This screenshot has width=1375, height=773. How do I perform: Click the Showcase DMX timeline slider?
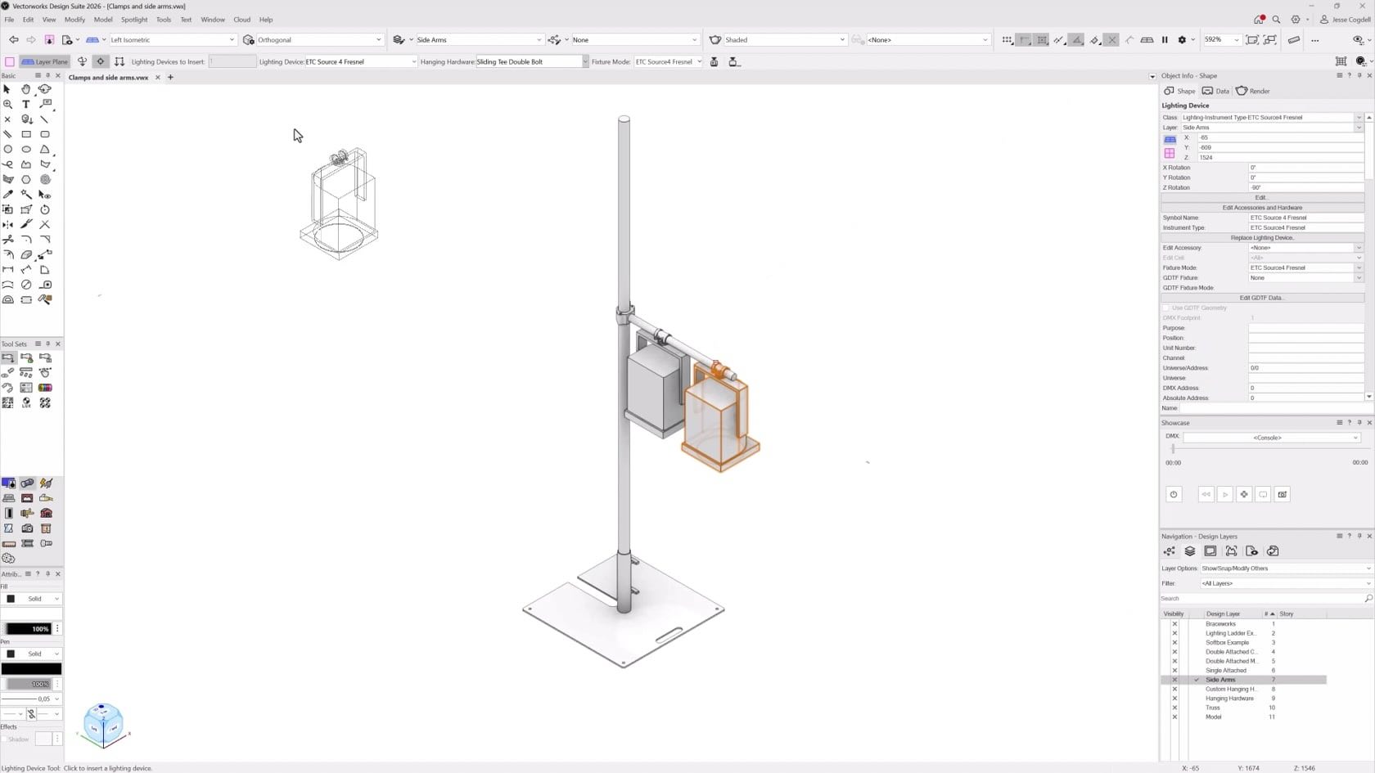(1173, 449)
